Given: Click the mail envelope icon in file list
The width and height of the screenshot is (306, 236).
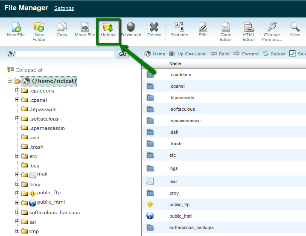Looking at the screenshot, I should coord(150,181).
